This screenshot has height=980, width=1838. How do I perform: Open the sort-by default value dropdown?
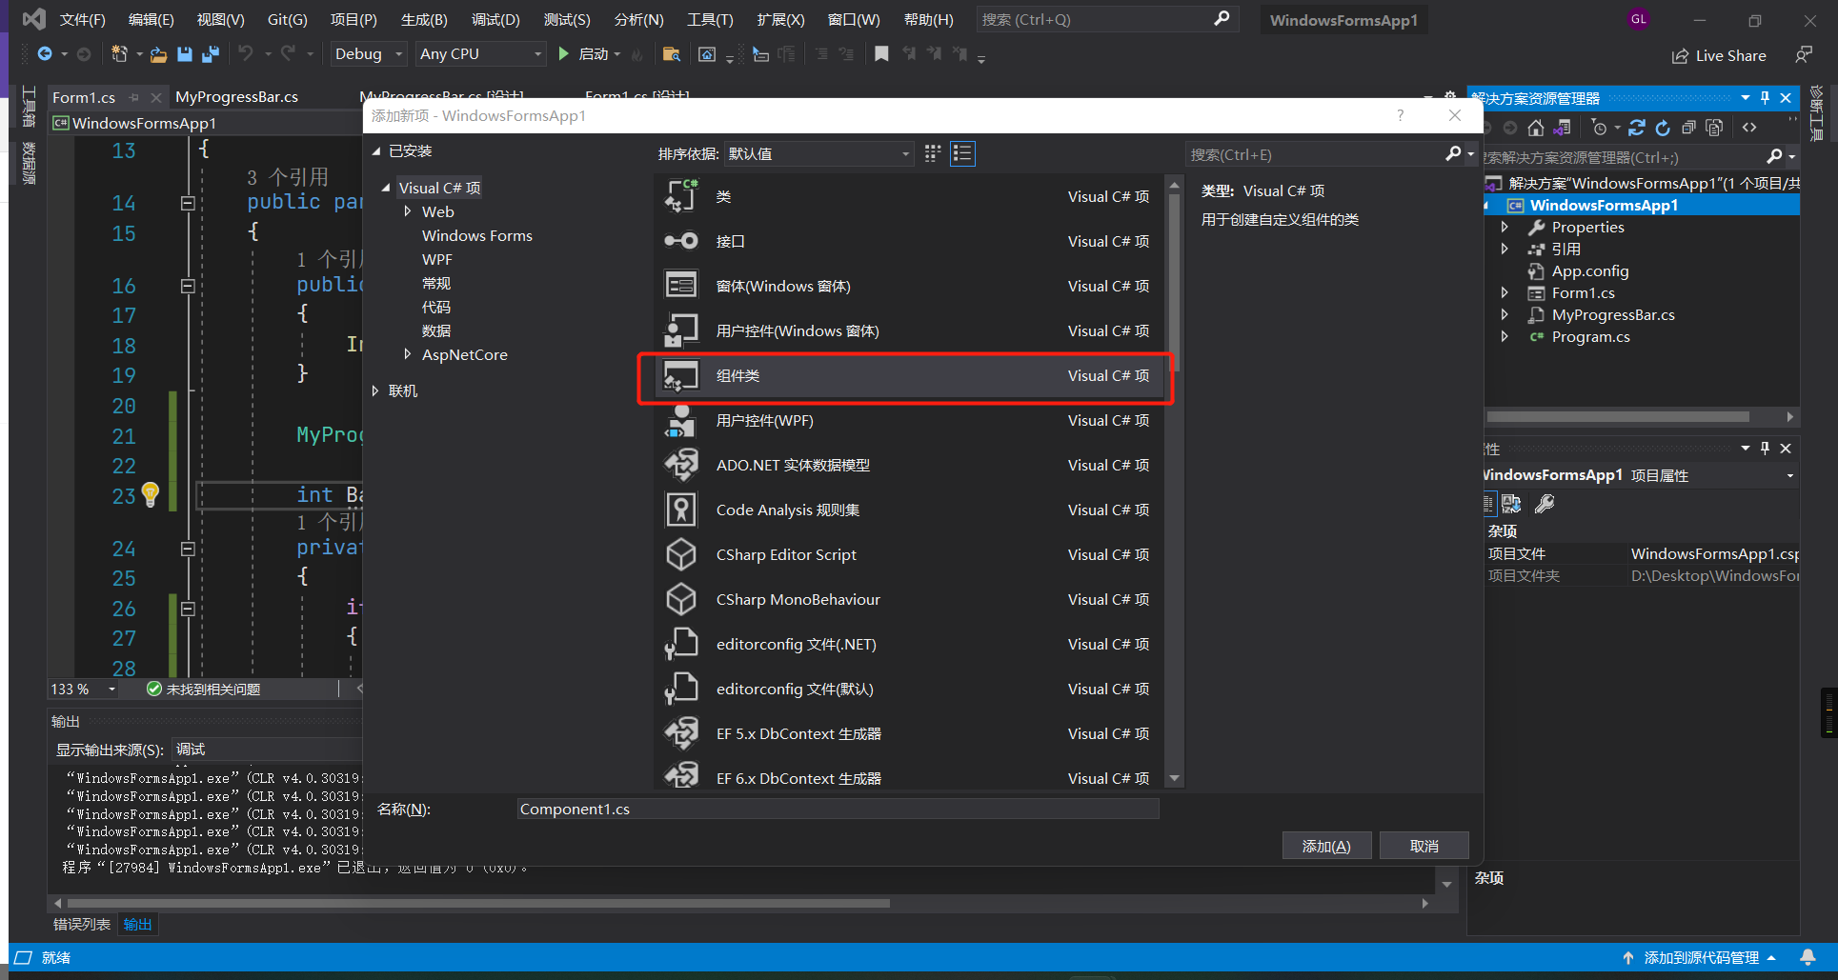[819, 153]
